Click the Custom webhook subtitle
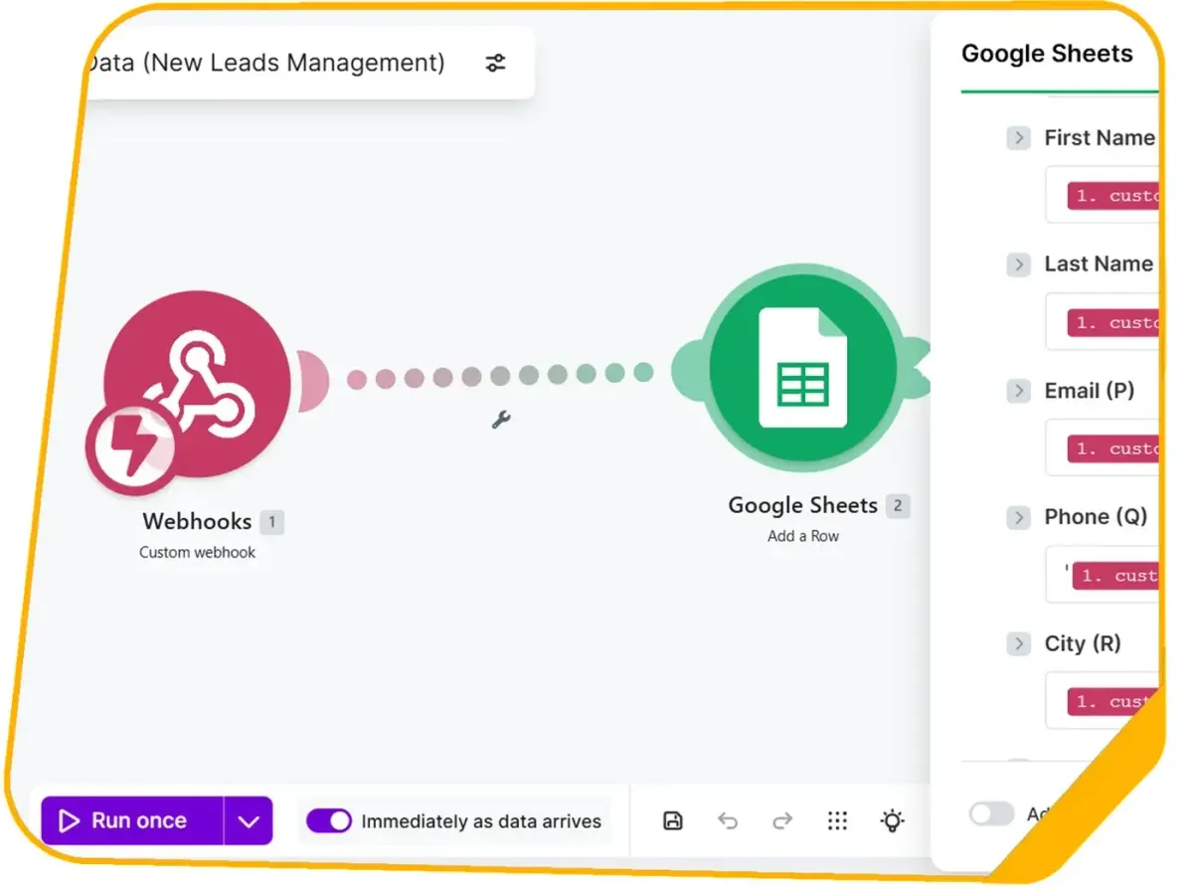The image size is (1193, 888). pyautogui.click(x=197, y=553)
